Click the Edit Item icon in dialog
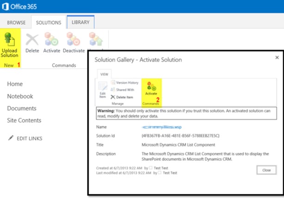284x199 pixels. coord(102,86)
